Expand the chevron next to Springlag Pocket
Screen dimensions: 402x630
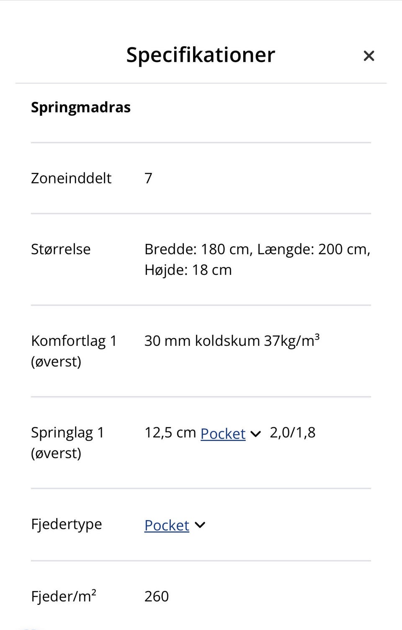(x=255, y=434)
